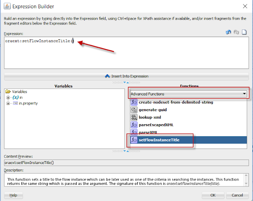Viewport: 253px width, 201px height.
Task: Select the Variables root tree item
Action: pyautogui.click(x=19, y=91)
